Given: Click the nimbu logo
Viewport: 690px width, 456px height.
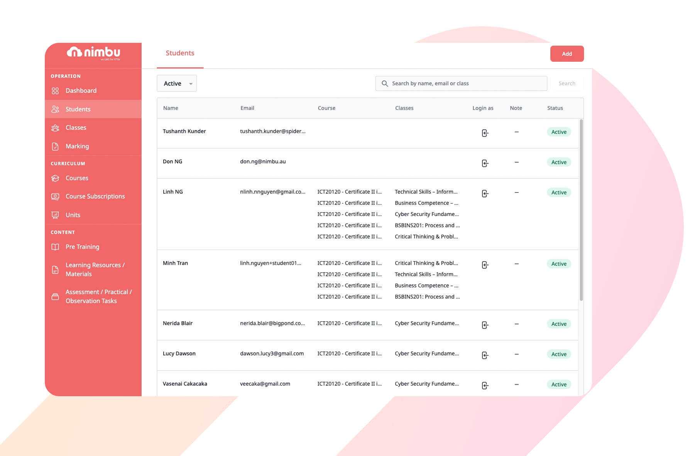Looking at the screenshot, I should [93, 52].
